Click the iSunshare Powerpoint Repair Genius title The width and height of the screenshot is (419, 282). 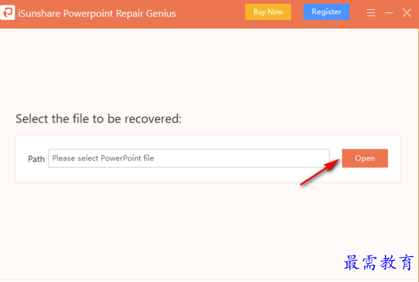point(97,14)
